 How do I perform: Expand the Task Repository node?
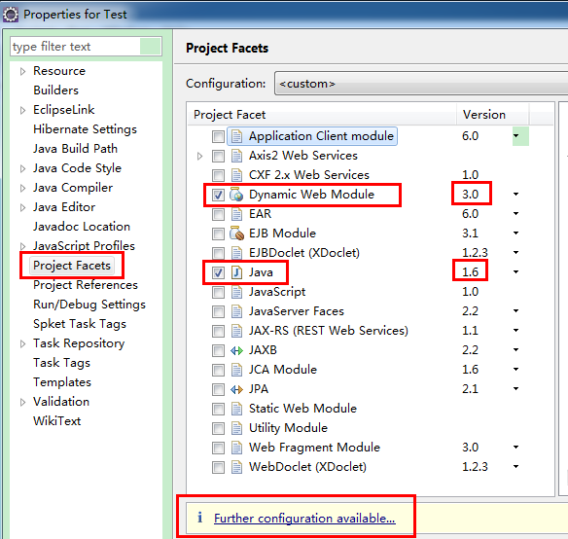coord(22,343)
